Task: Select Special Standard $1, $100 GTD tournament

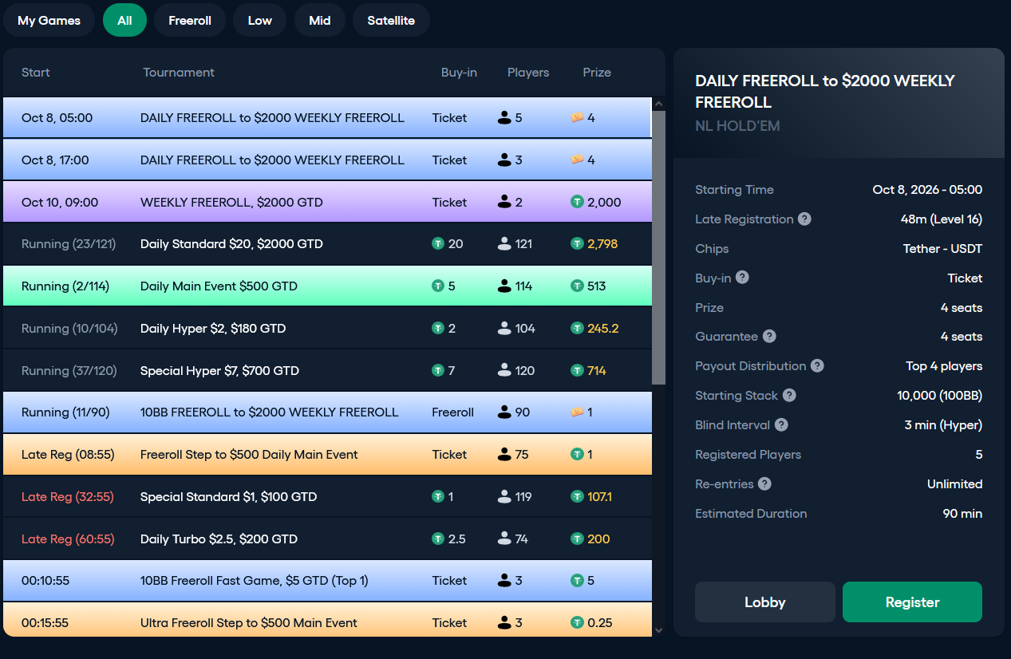Action: coord(327,497)
